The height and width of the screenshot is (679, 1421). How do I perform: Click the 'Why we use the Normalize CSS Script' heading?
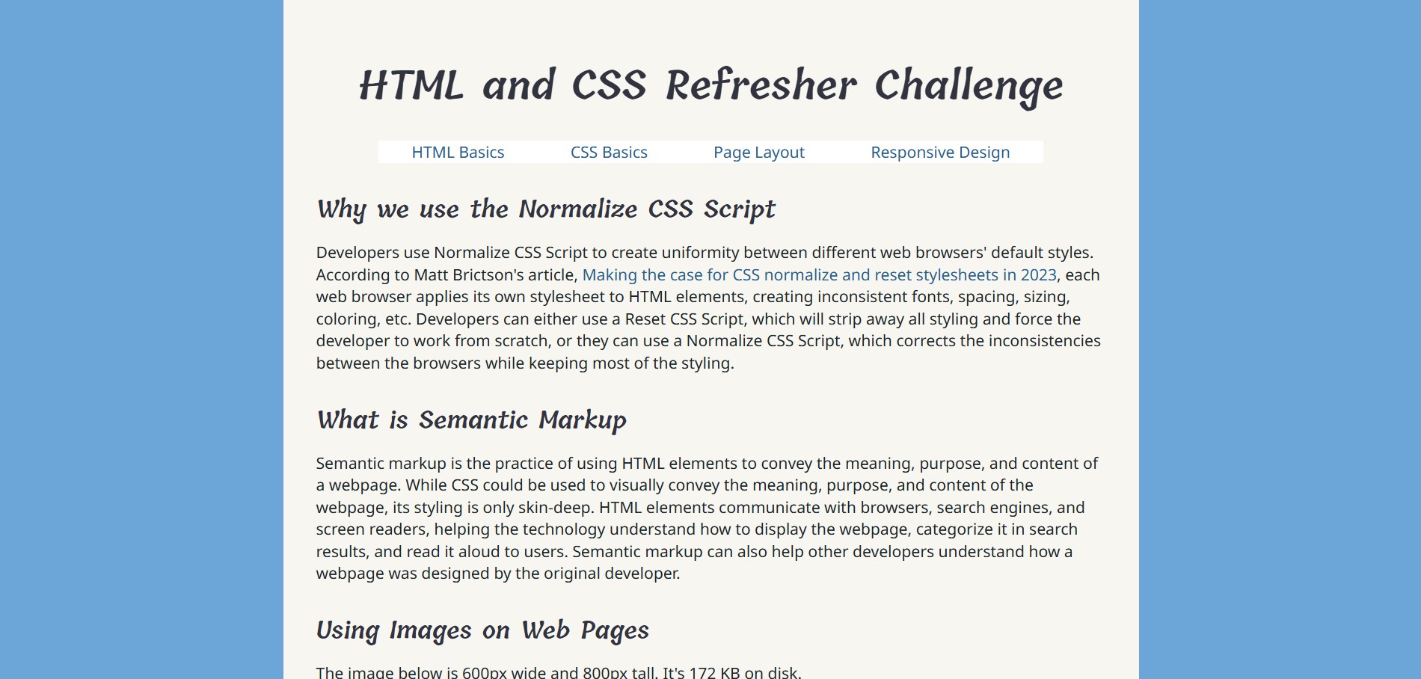[546, 209]
